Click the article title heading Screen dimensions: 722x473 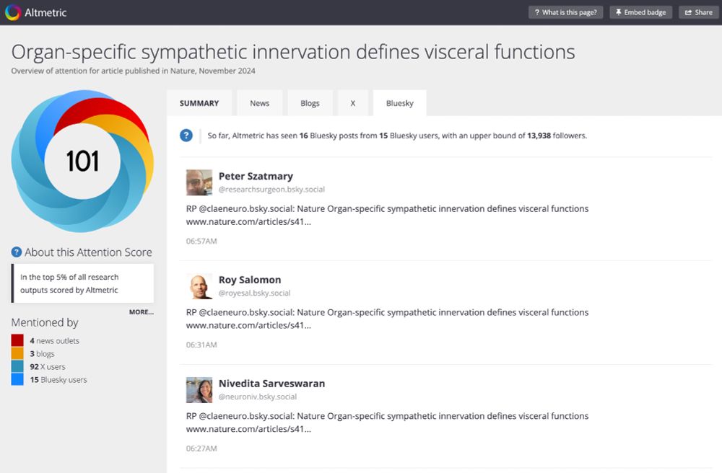click(x=293, y=51)
